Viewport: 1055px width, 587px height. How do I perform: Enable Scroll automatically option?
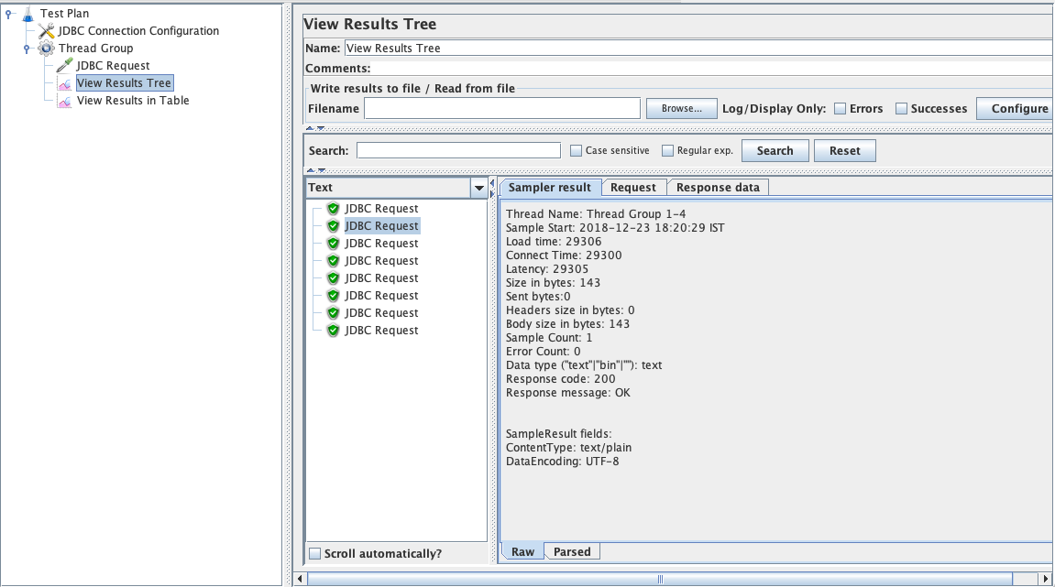click(315, 553)
